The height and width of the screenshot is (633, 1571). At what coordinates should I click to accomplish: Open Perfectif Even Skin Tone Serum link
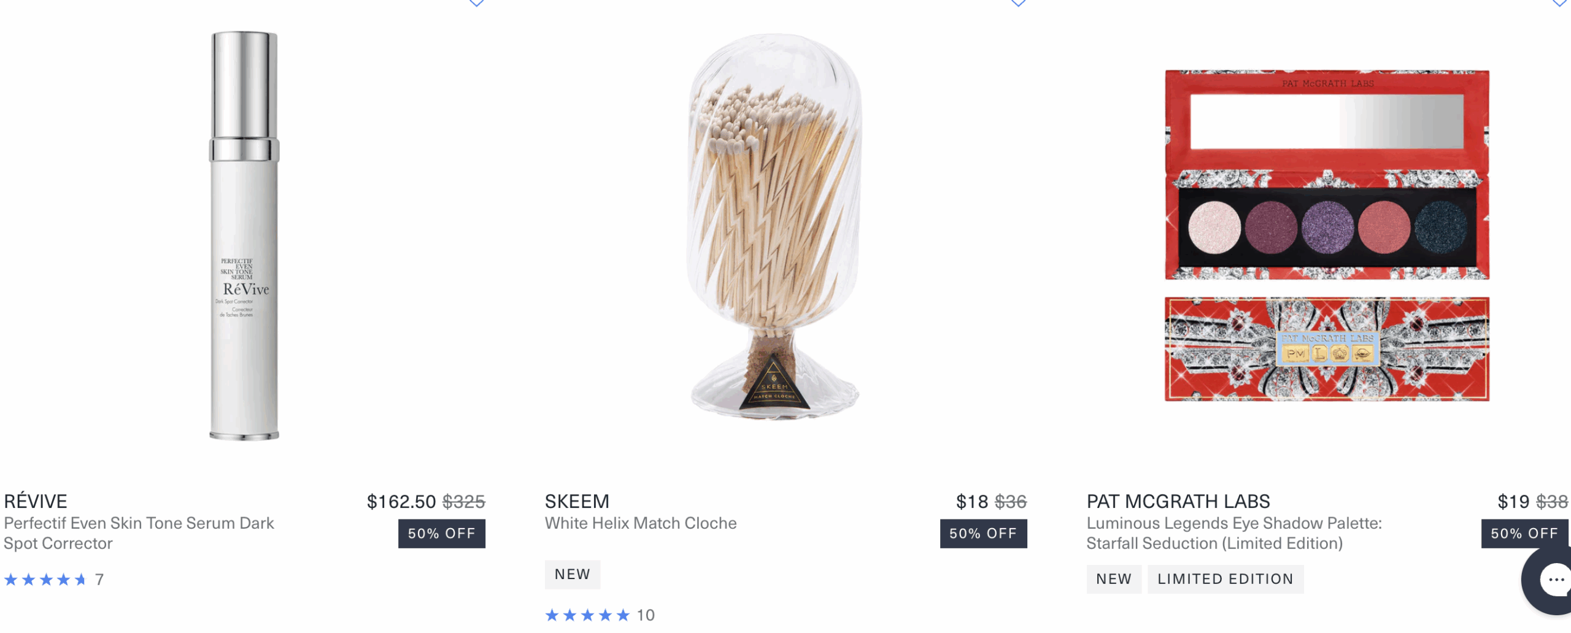coord(139,533)
